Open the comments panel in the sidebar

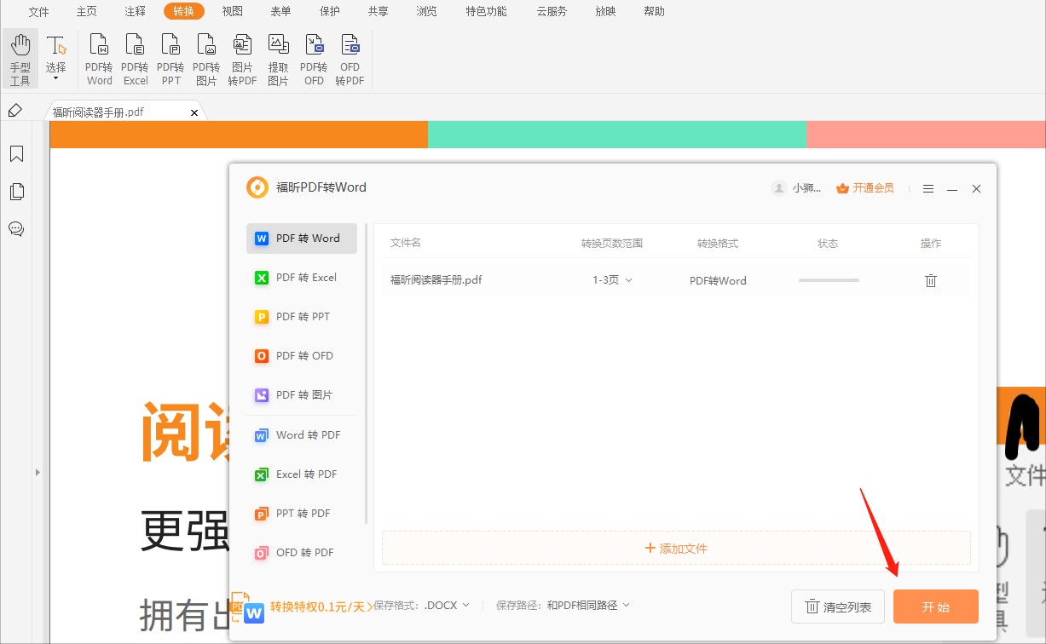click(17, 228)
